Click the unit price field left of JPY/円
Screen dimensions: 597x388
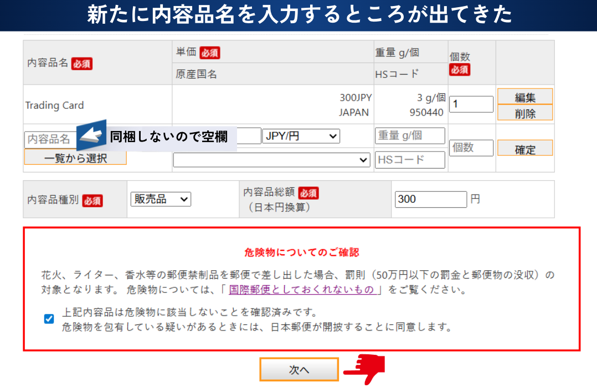[x=249, y=136]
